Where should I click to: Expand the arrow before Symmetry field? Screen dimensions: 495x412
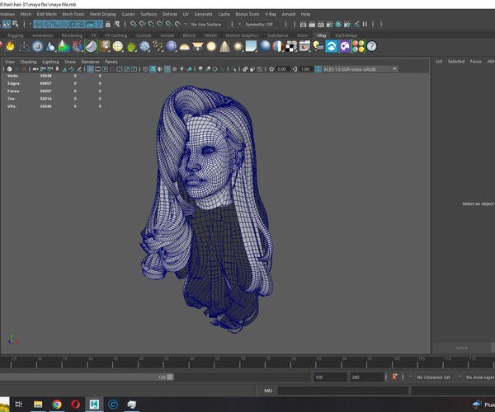[x=239, y=24]
